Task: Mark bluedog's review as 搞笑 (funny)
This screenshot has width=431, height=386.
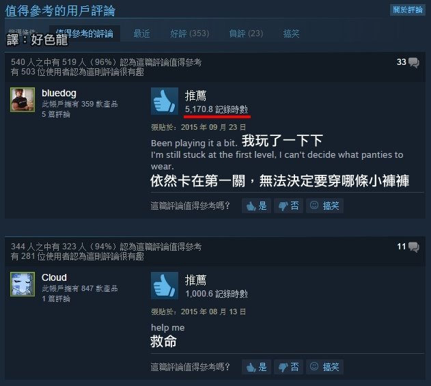Action: coord(324,206)
